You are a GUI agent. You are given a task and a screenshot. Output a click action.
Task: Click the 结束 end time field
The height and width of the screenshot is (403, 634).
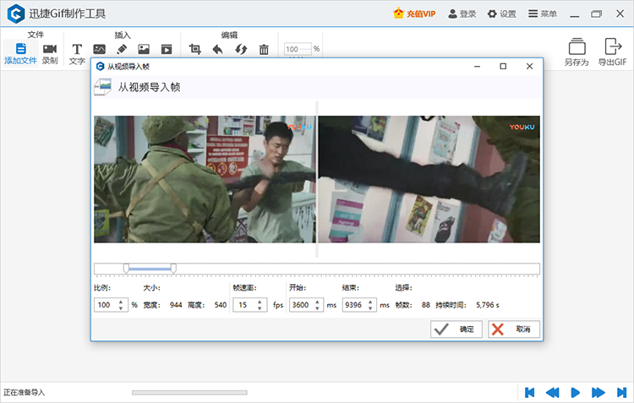pos(354,305)
